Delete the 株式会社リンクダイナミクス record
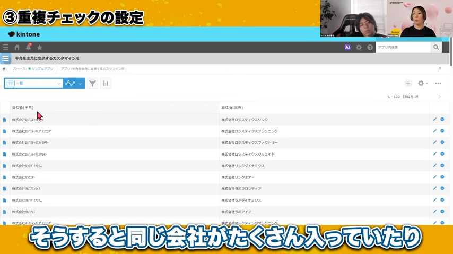Viewport: 453px width, 254px height. (442, 166)
